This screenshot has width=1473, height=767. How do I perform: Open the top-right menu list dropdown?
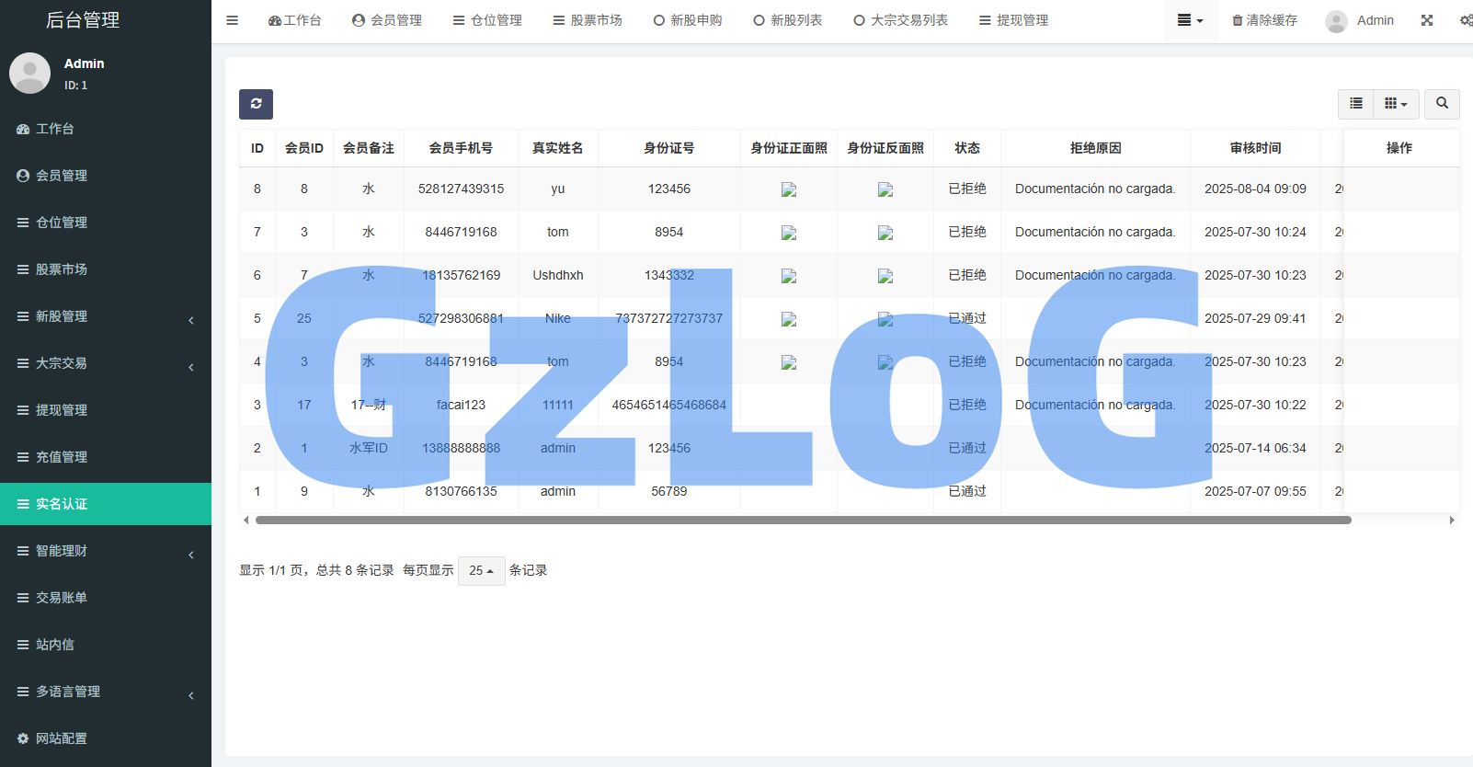pyautogui.click(x=1190, y=20)
